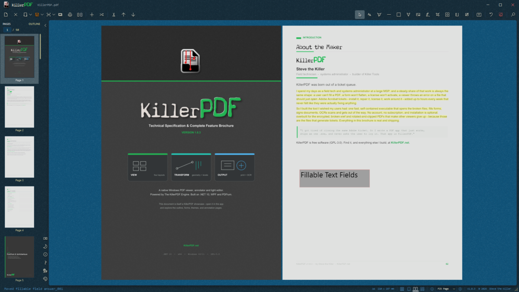Viewport: 519px width, 292px height.
Task: Click the current page number field
Action: click(7, 30)
